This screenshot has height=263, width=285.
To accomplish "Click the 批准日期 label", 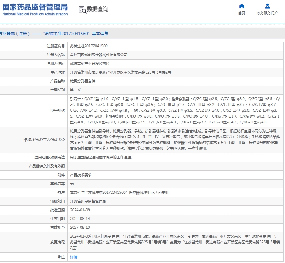I will click(57, 210).
